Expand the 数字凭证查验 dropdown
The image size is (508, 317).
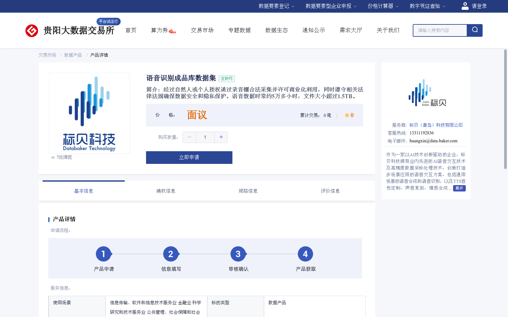pyautogui.click(x=427, y=6)
